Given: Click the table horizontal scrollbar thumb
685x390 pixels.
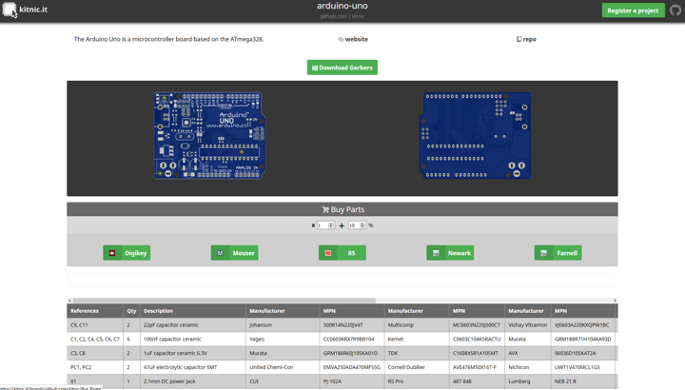Looking at the screenshot, I should click(225, 301).
